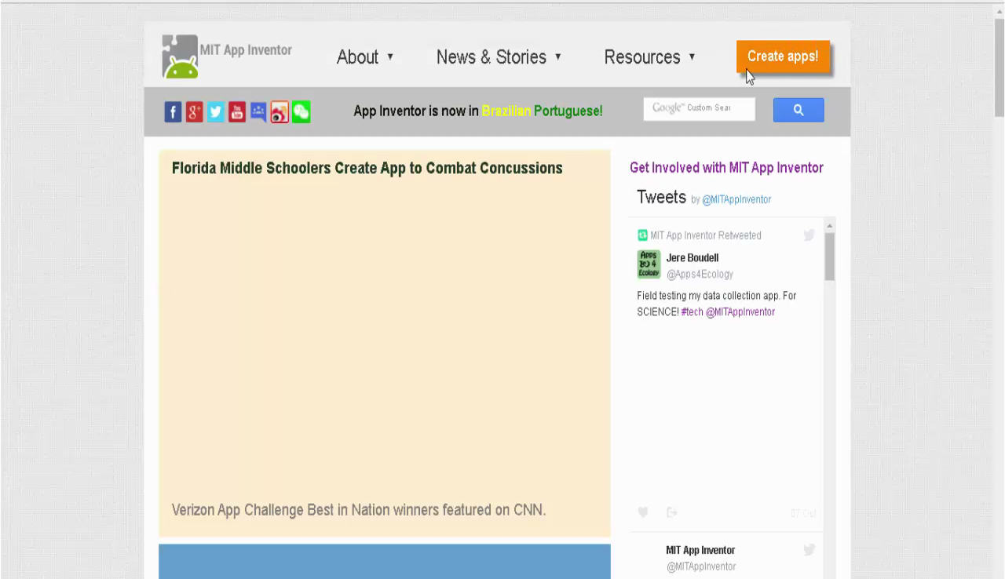The height and width of the screenshot is (579, 1005).
Task: Click 'Get Involved with MIT App Inventor' link
Action: click(726, 168)
